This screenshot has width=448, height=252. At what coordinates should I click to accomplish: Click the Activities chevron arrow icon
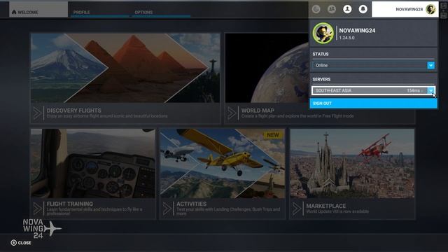167,209
